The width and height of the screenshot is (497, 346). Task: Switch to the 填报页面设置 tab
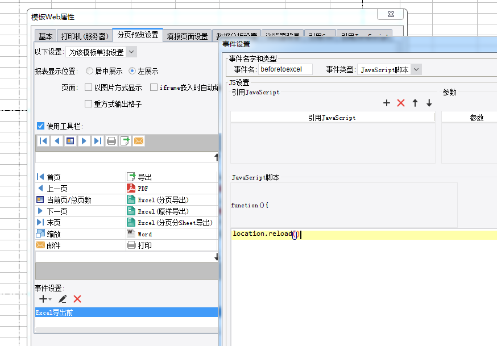[187, 36]
